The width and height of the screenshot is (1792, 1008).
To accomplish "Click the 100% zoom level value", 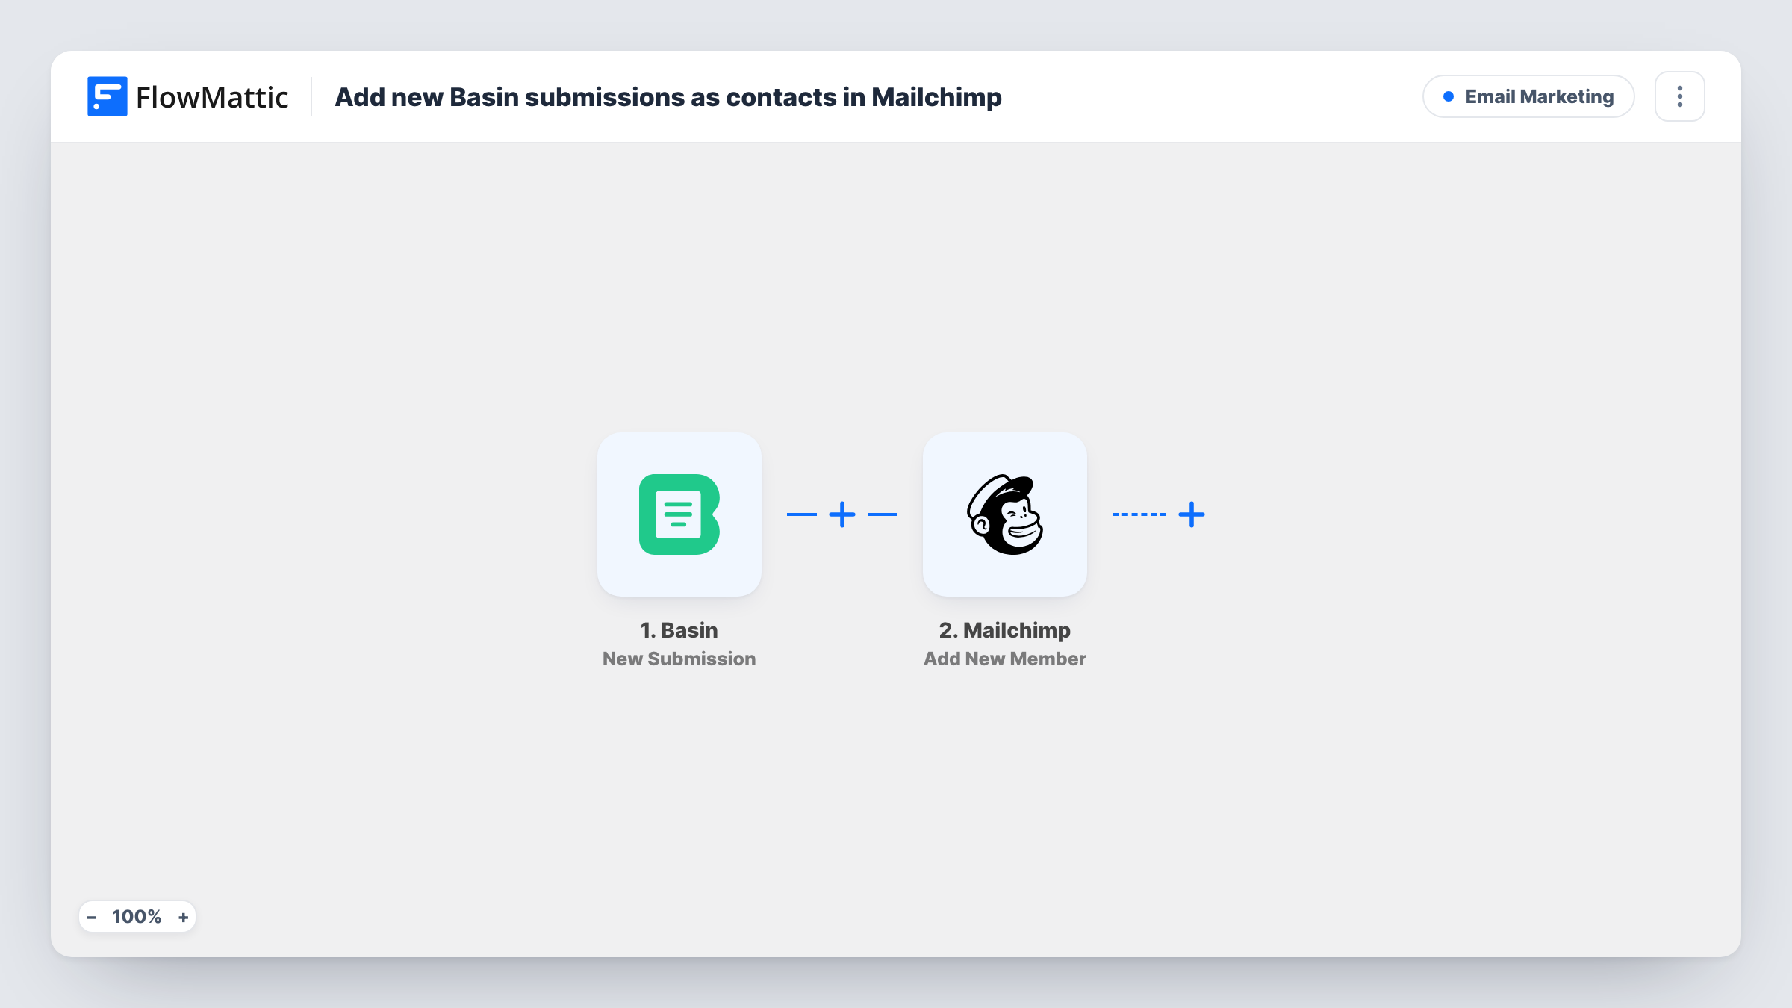I will point(137,917).
